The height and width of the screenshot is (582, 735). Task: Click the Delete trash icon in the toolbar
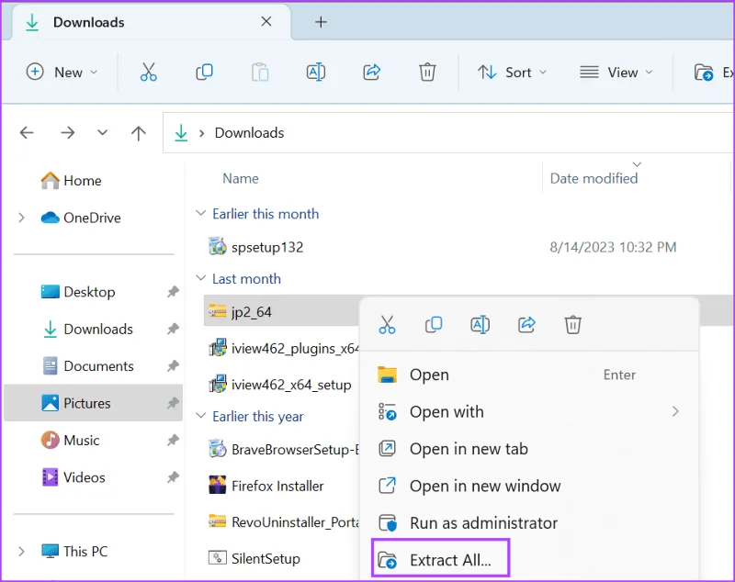pyautogui.click(x=427, y=73)
